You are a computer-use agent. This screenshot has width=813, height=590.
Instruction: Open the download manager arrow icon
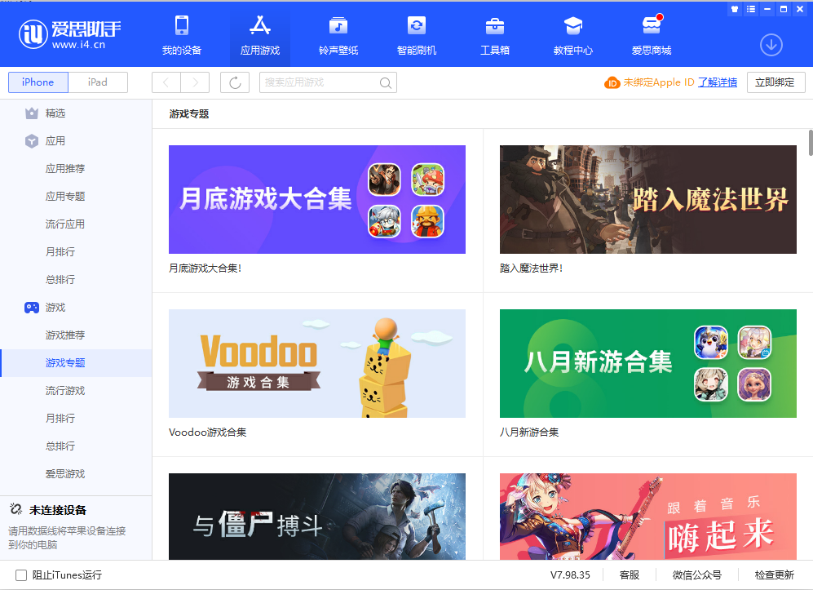pyautogui.click(x=770, y=45)
